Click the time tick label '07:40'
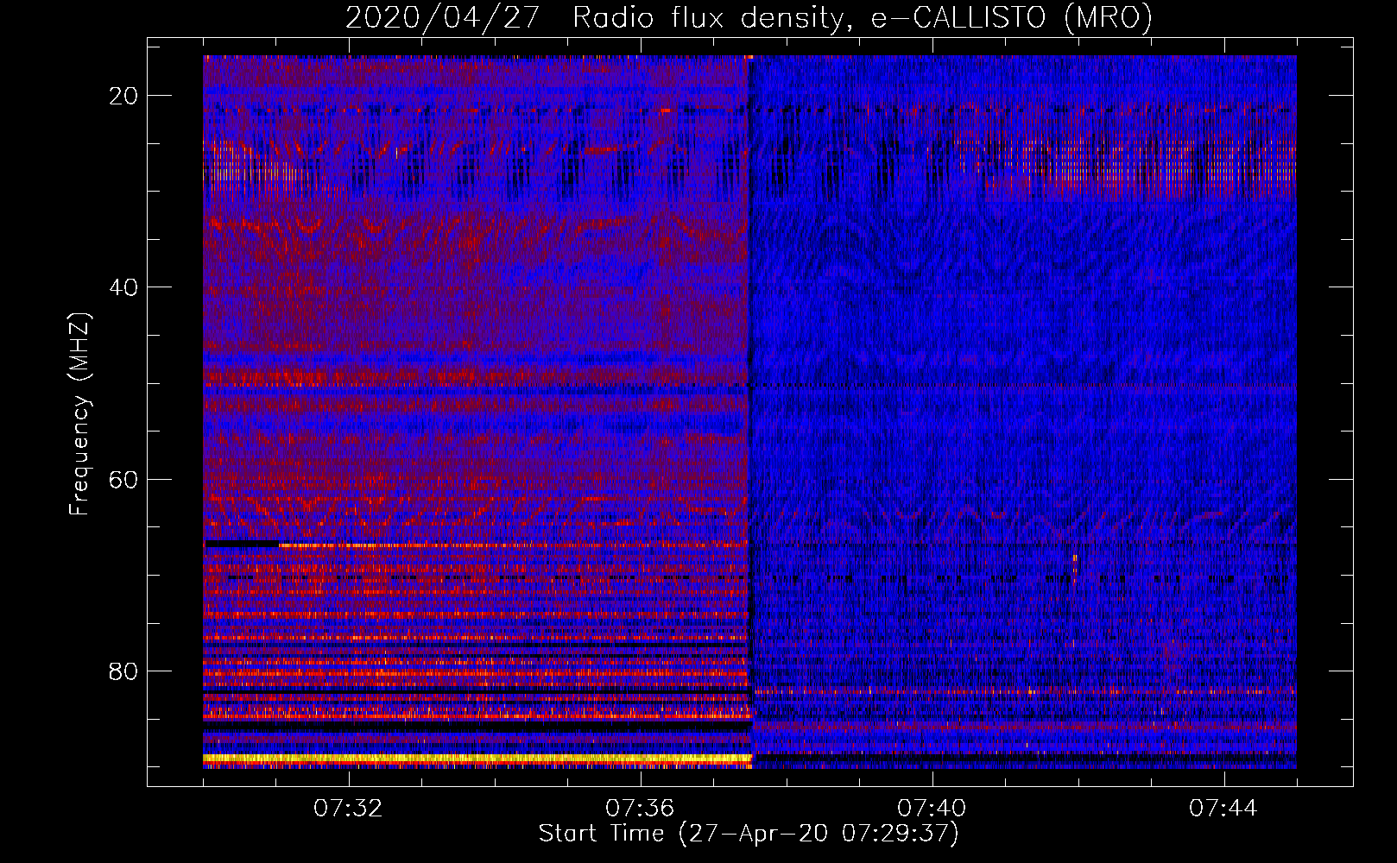Screen dimensions: 1397x863 click(932, 809)
